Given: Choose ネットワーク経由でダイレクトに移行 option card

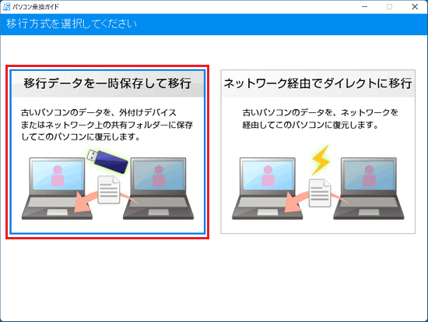Looking at the screenshot, I should coord(318,151).
